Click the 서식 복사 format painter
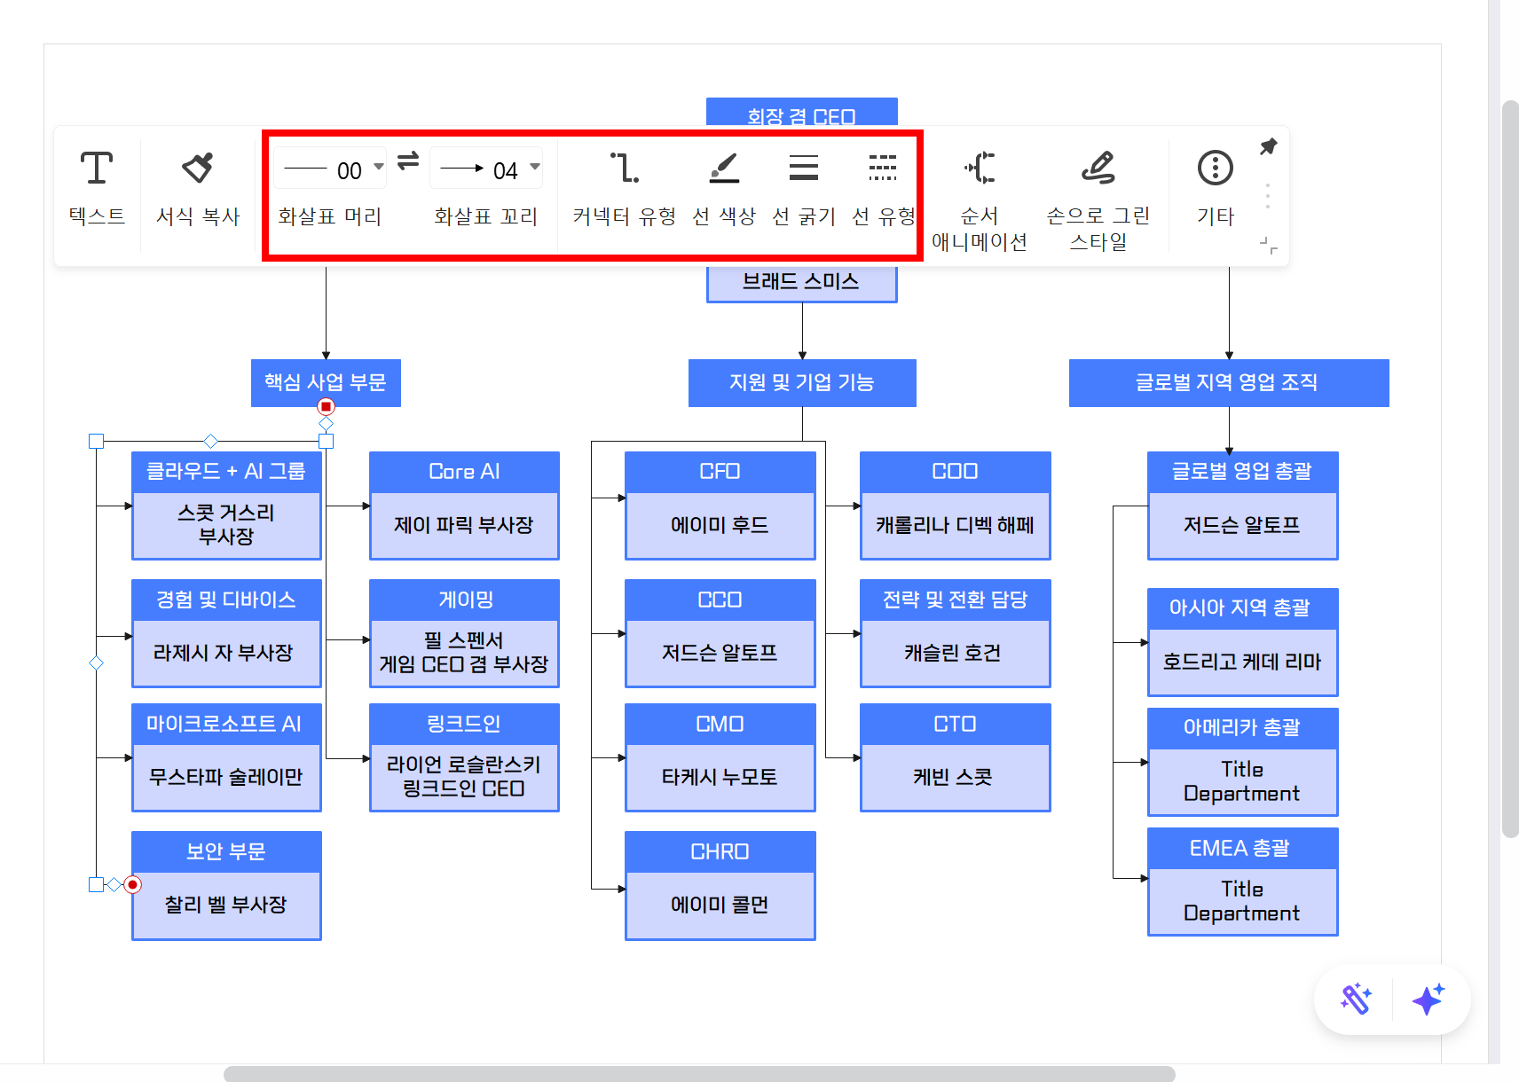 coord(198,188)
